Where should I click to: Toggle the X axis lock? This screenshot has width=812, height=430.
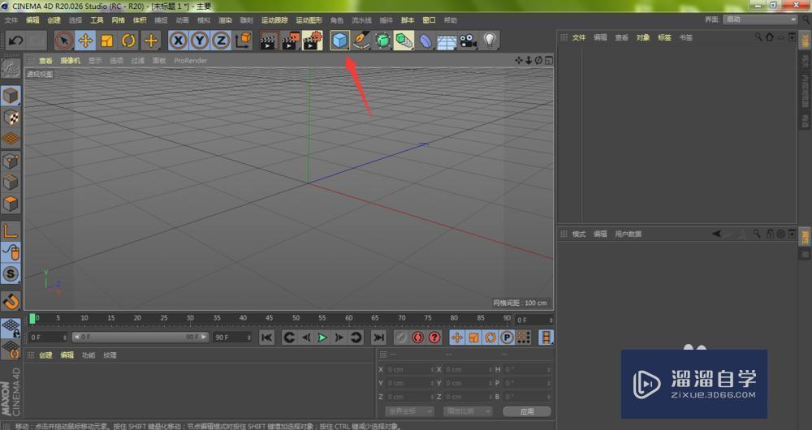pyautogui.click(x=178, y=40)
